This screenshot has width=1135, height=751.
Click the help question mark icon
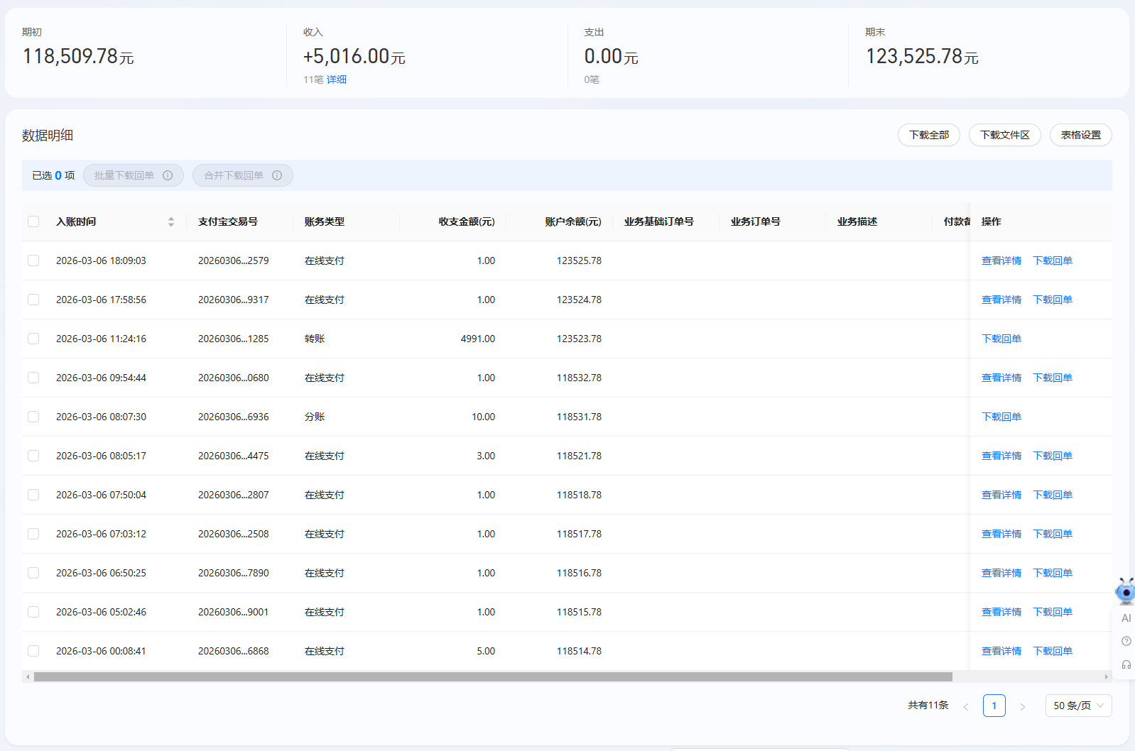(1126, 641)
